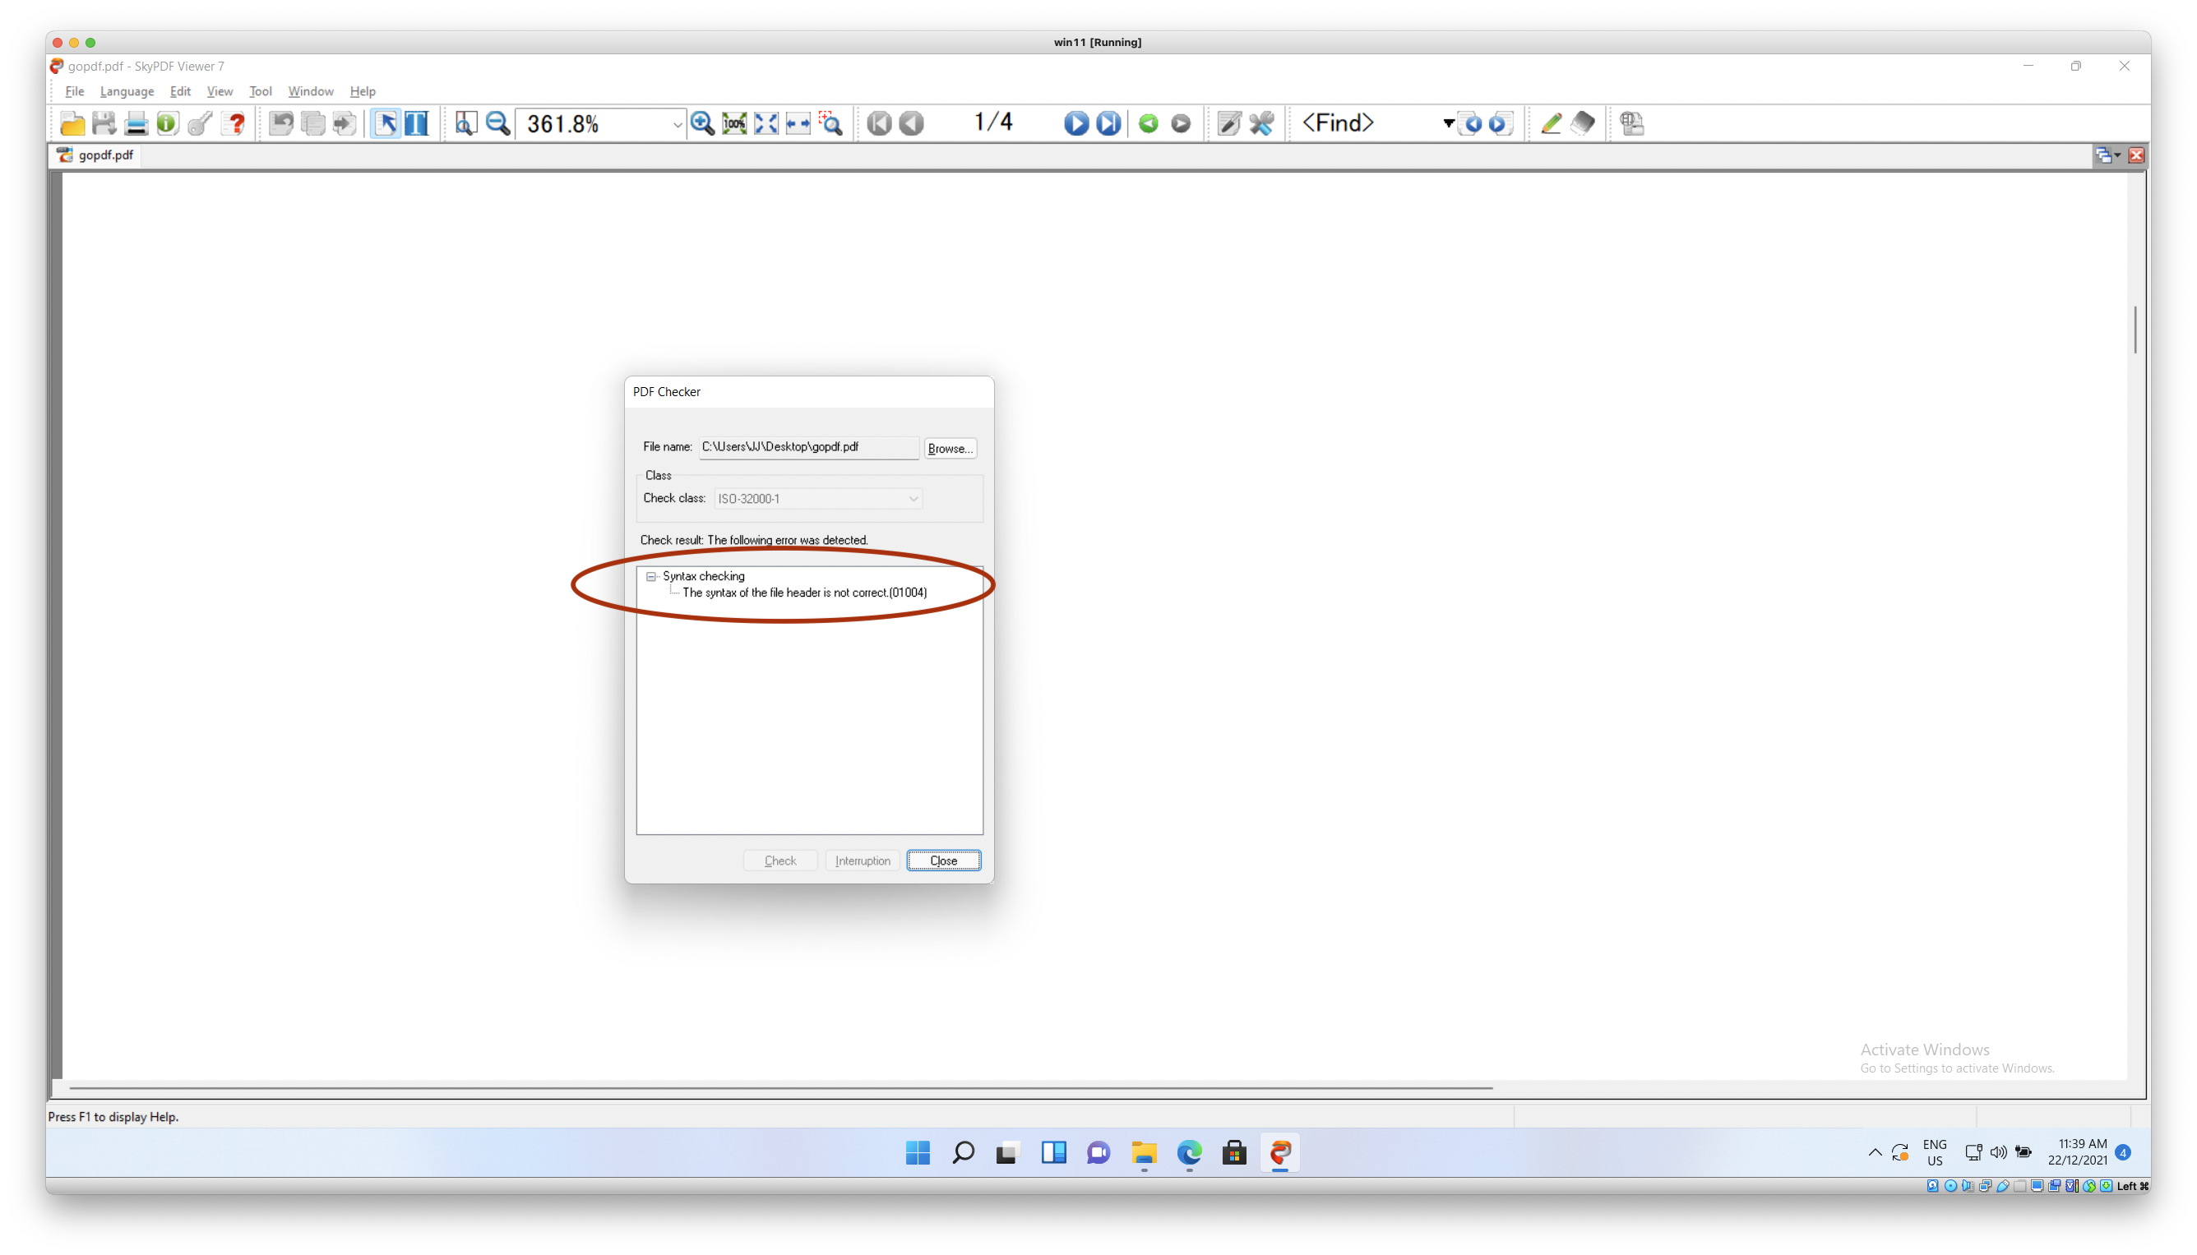Open a PDF file

(x=72, y=123)
